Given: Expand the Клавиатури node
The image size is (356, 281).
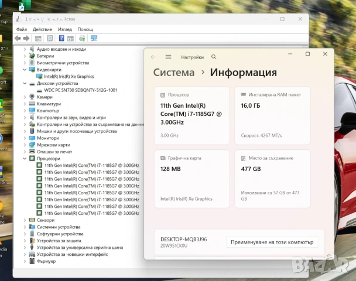Looking at the screenshot, I should point(25,104).
